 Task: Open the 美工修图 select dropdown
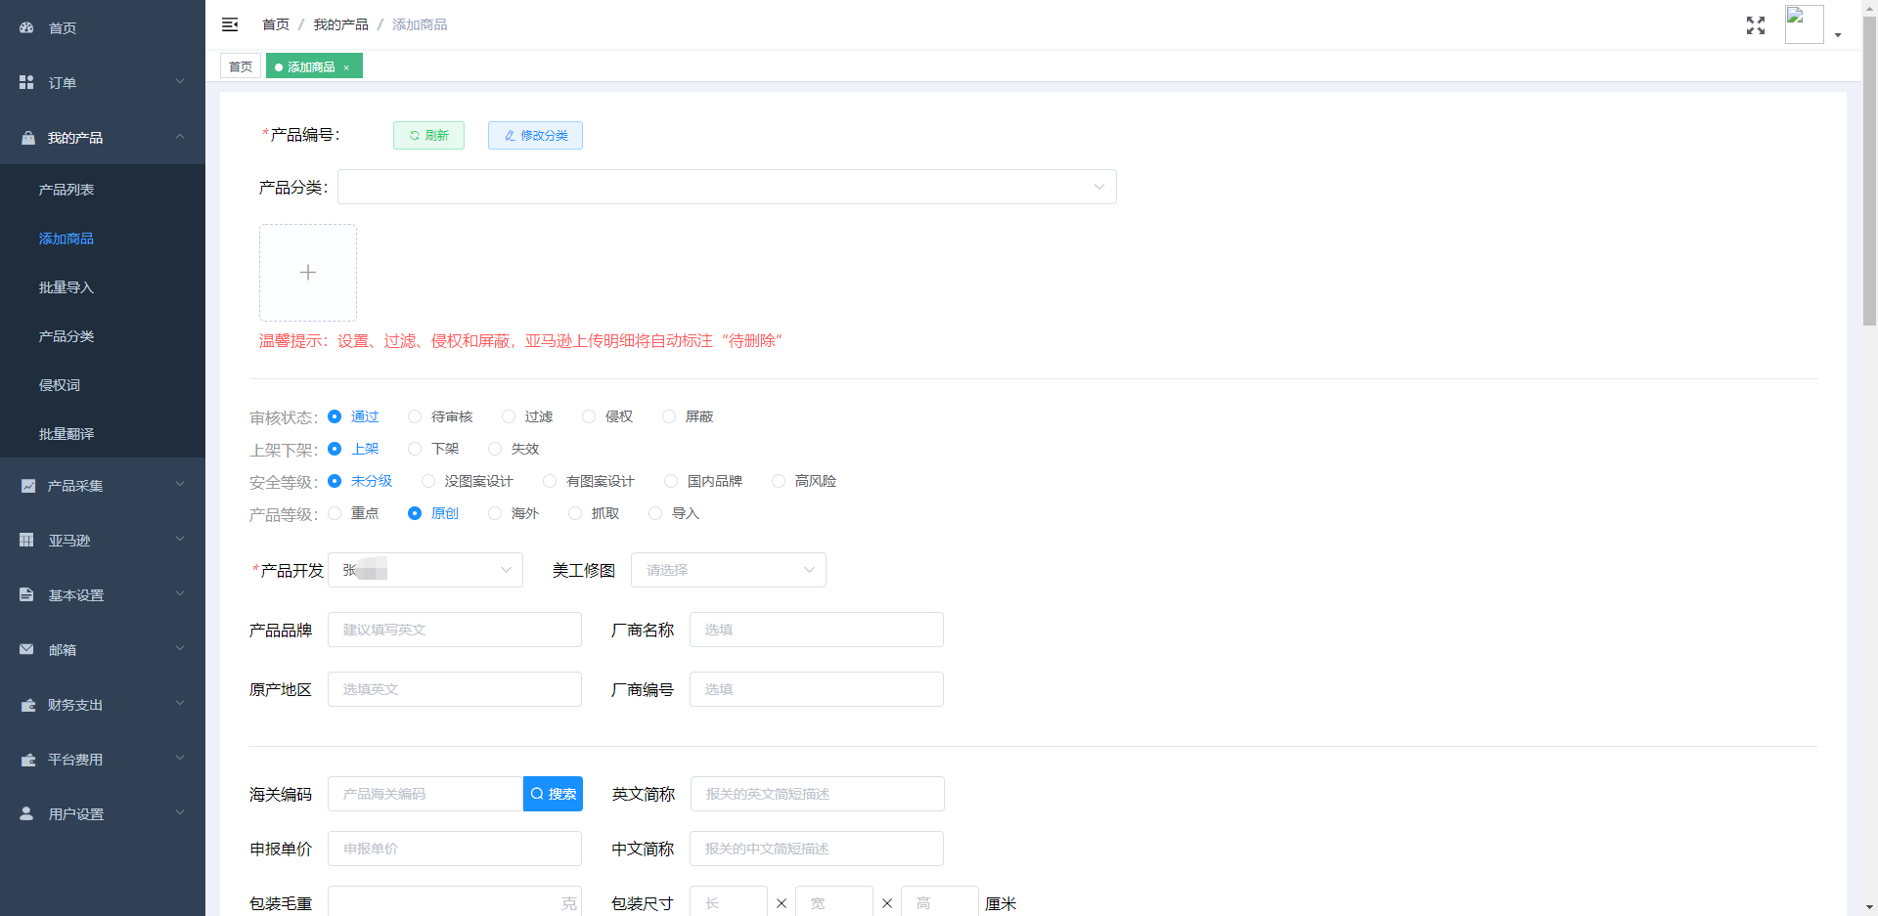coord(728,571)
